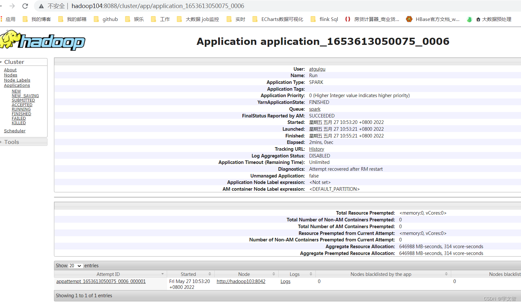Open the spark queue link
The image size is (521, 304).
315,109
